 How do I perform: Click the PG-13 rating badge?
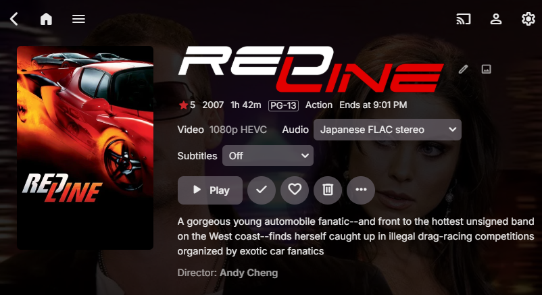[x=283, y=105]
